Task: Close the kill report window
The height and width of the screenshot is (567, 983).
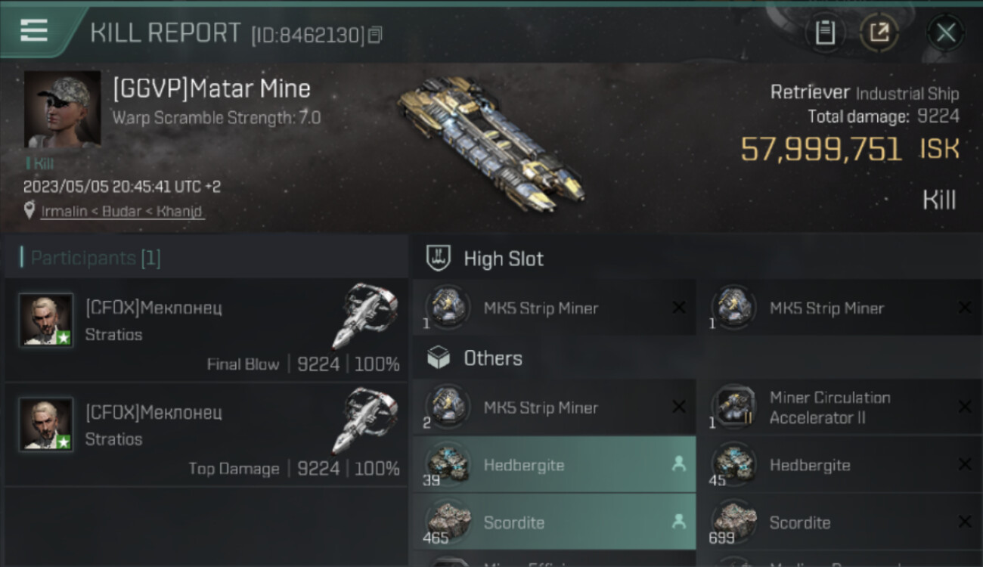Action: [x=945, y=33]
